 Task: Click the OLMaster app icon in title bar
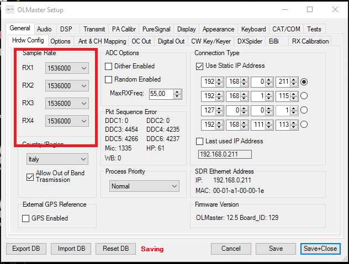tap(10, 9)
